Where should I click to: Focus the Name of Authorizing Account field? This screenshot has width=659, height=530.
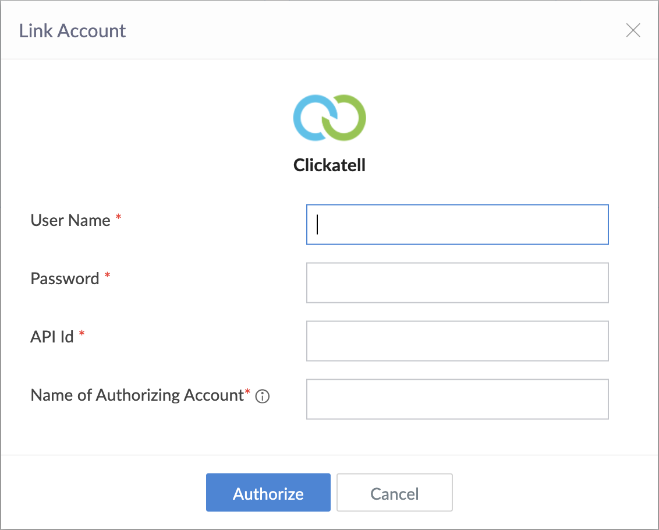point(457,399)
